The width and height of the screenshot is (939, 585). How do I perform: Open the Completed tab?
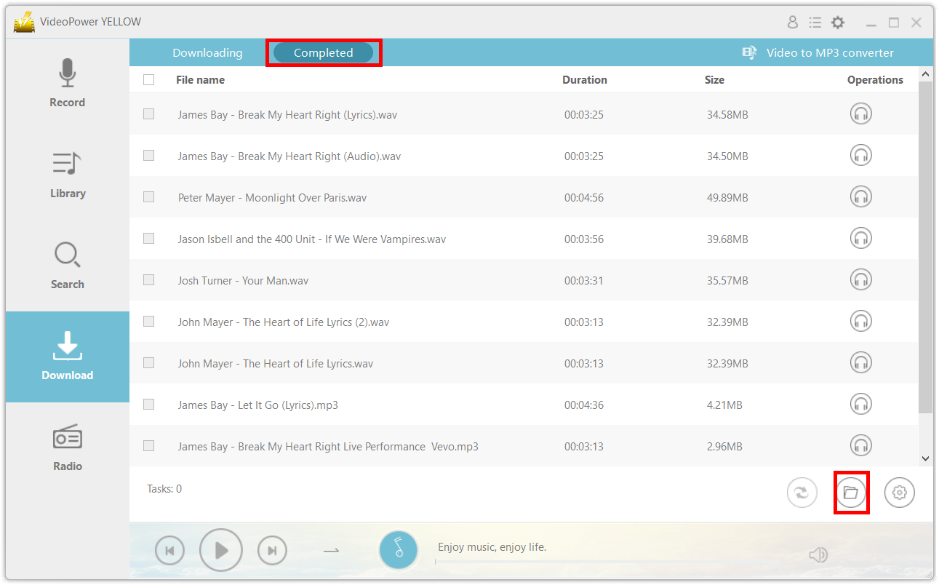pos(323,52)
